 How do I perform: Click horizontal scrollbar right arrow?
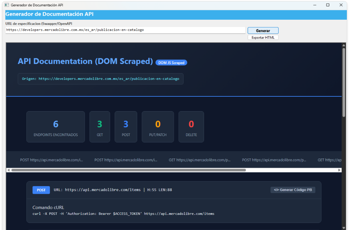(x=339, y=170)
